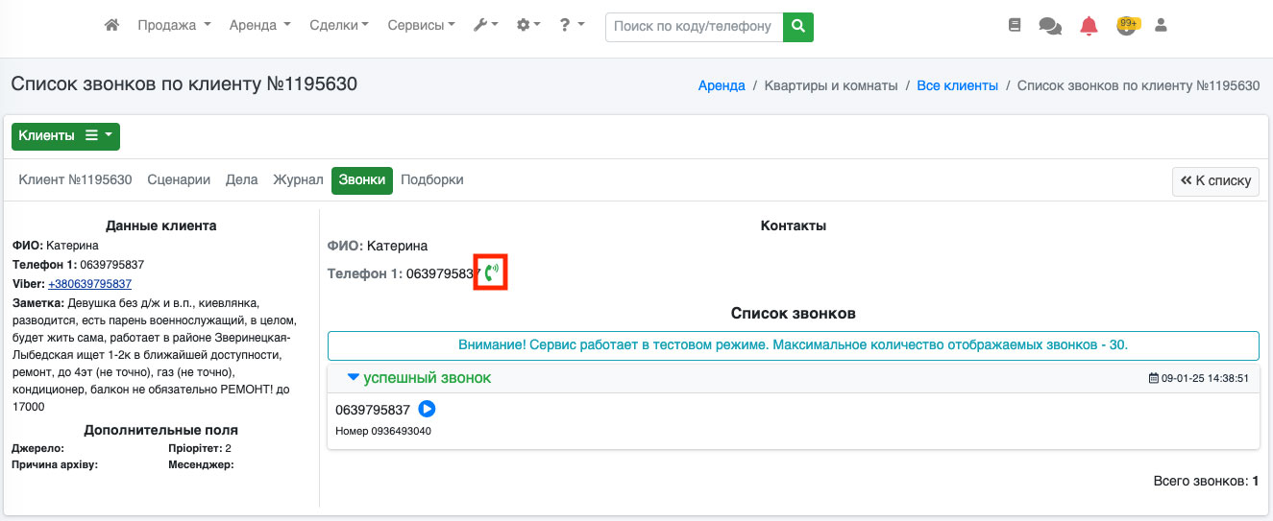1273x521 pixels.
Task: Expand the Продажа menu
Action: click(x=174, y=26)
